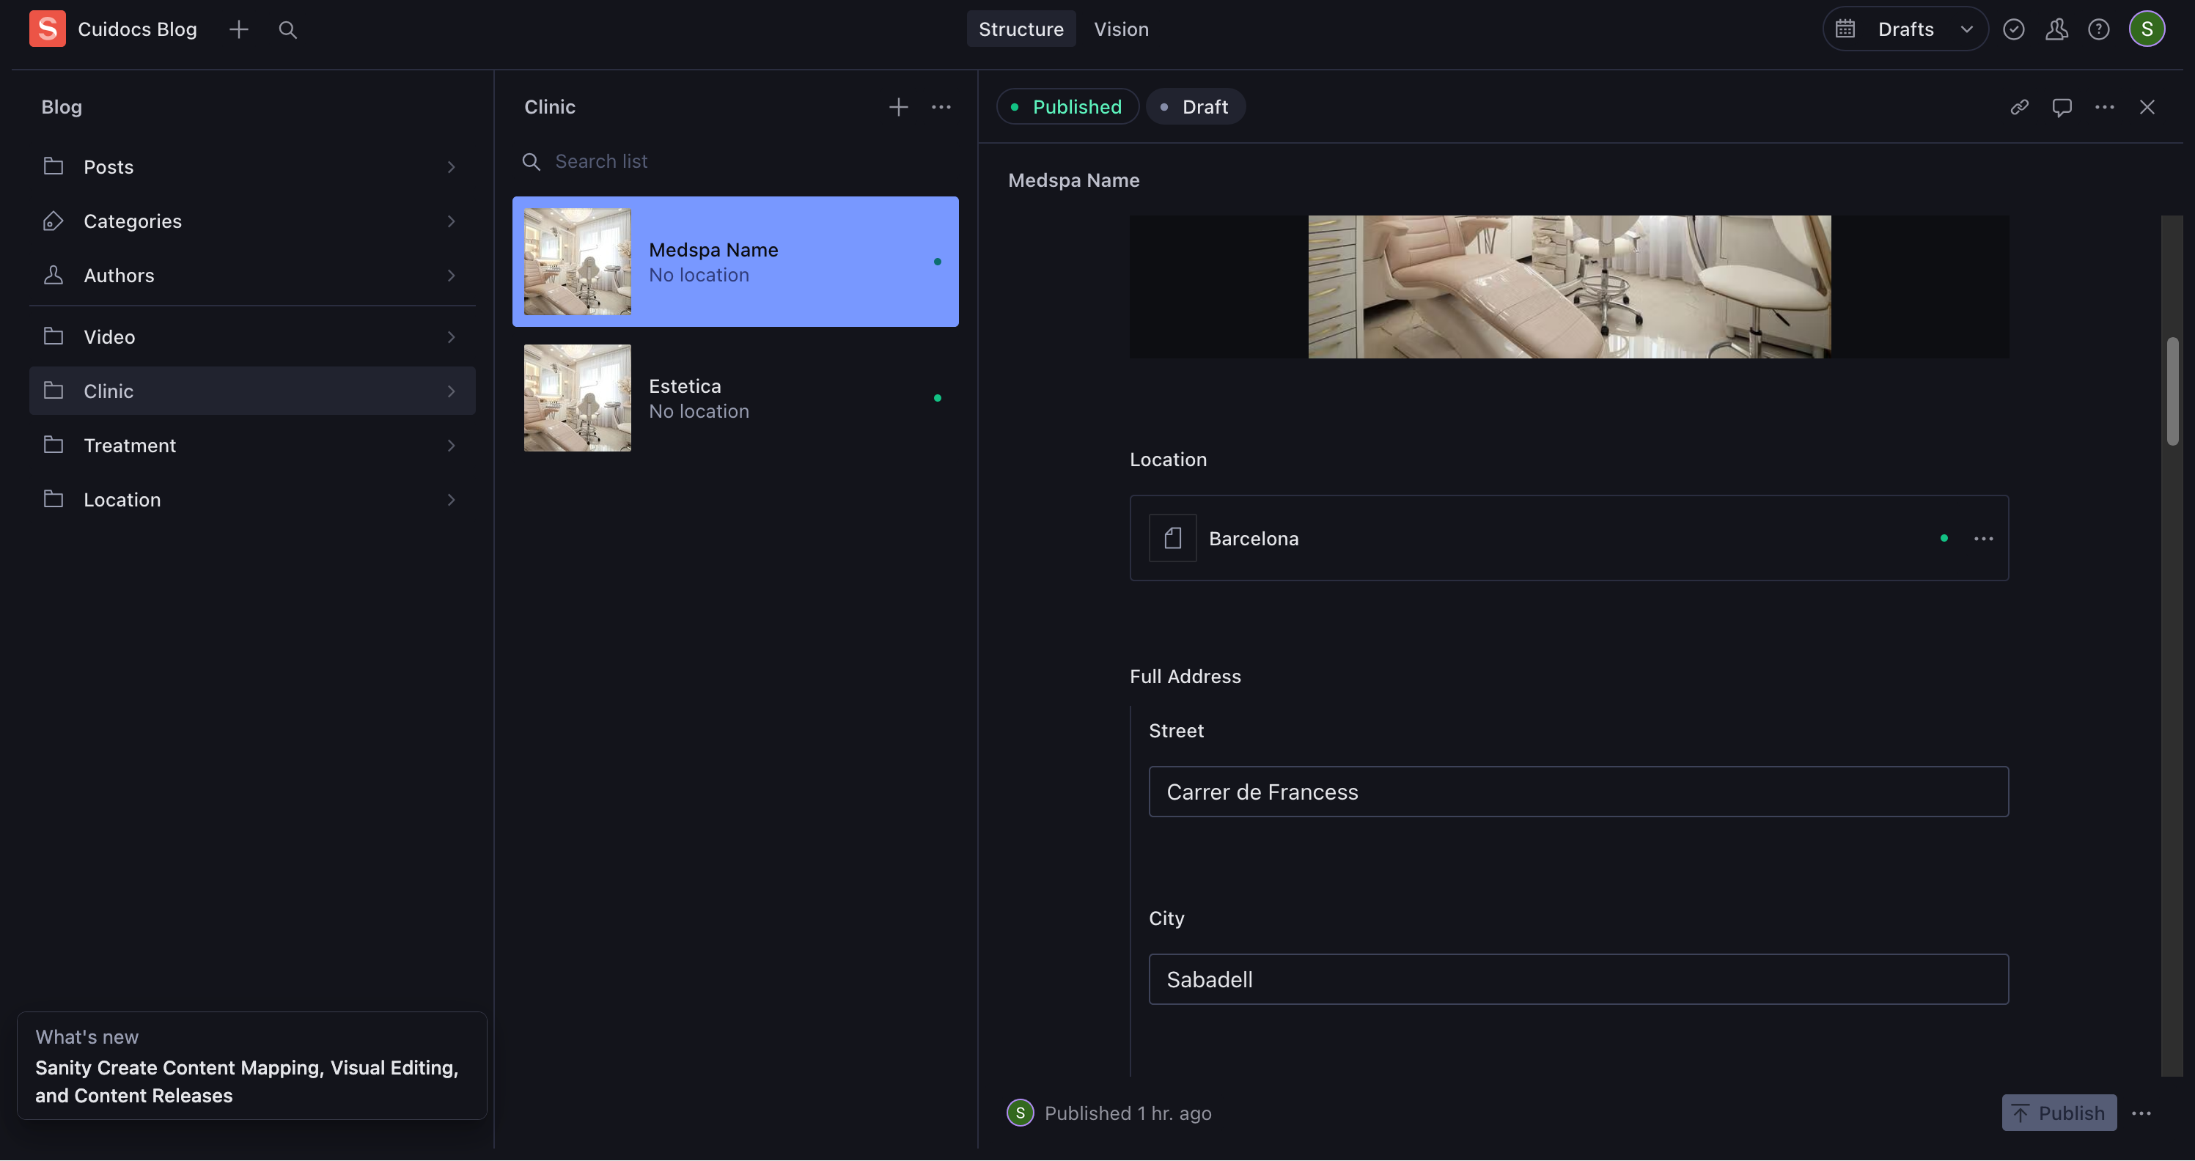This screenshot has width=2195, height=1161.
Task: Open comments speech bubble icon
Action: tap(2062, 107)
